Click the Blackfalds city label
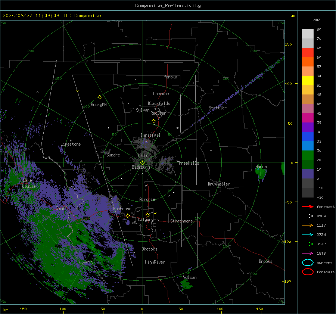The width and height of the screenshot is (336, 314). pyautogui.click(x=159, y=103)
